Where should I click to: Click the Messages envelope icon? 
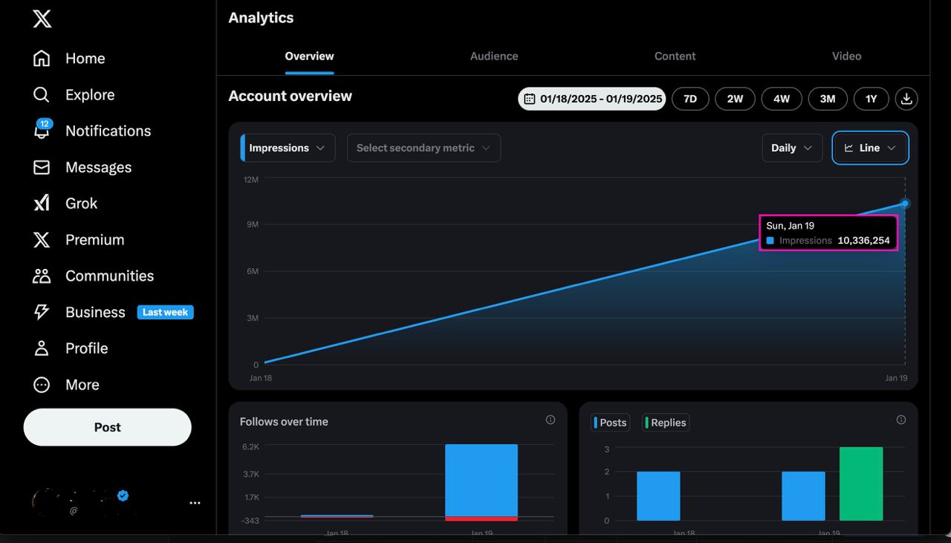(x=42, y=167)
